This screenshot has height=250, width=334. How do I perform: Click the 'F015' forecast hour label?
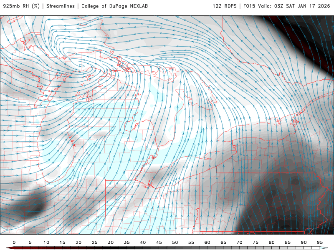point(249,6)
